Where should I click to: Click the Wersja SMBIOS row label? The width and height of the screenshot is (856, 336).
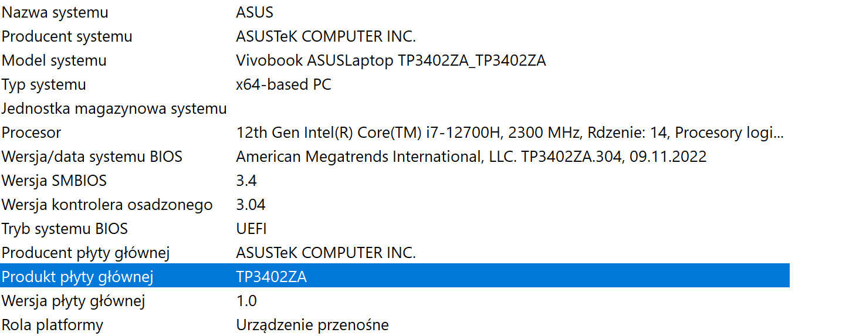(54, 181)
